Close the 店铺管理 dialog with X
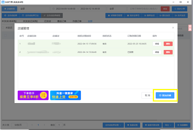 [173, 28]
